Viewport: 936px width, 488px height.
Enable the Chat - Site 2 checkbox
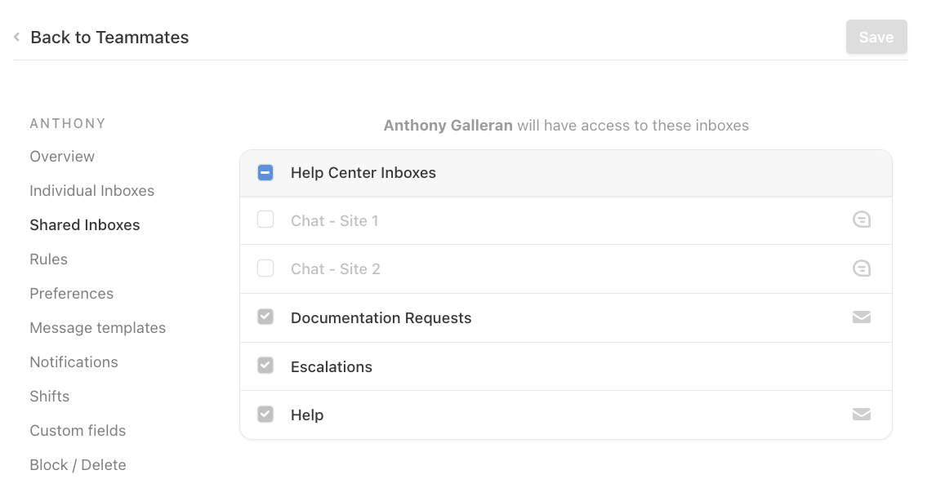coord(265,268)
